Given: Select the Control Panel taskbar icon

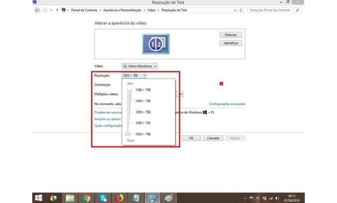Looking at the screenshot, I should (x=152, y=198).
